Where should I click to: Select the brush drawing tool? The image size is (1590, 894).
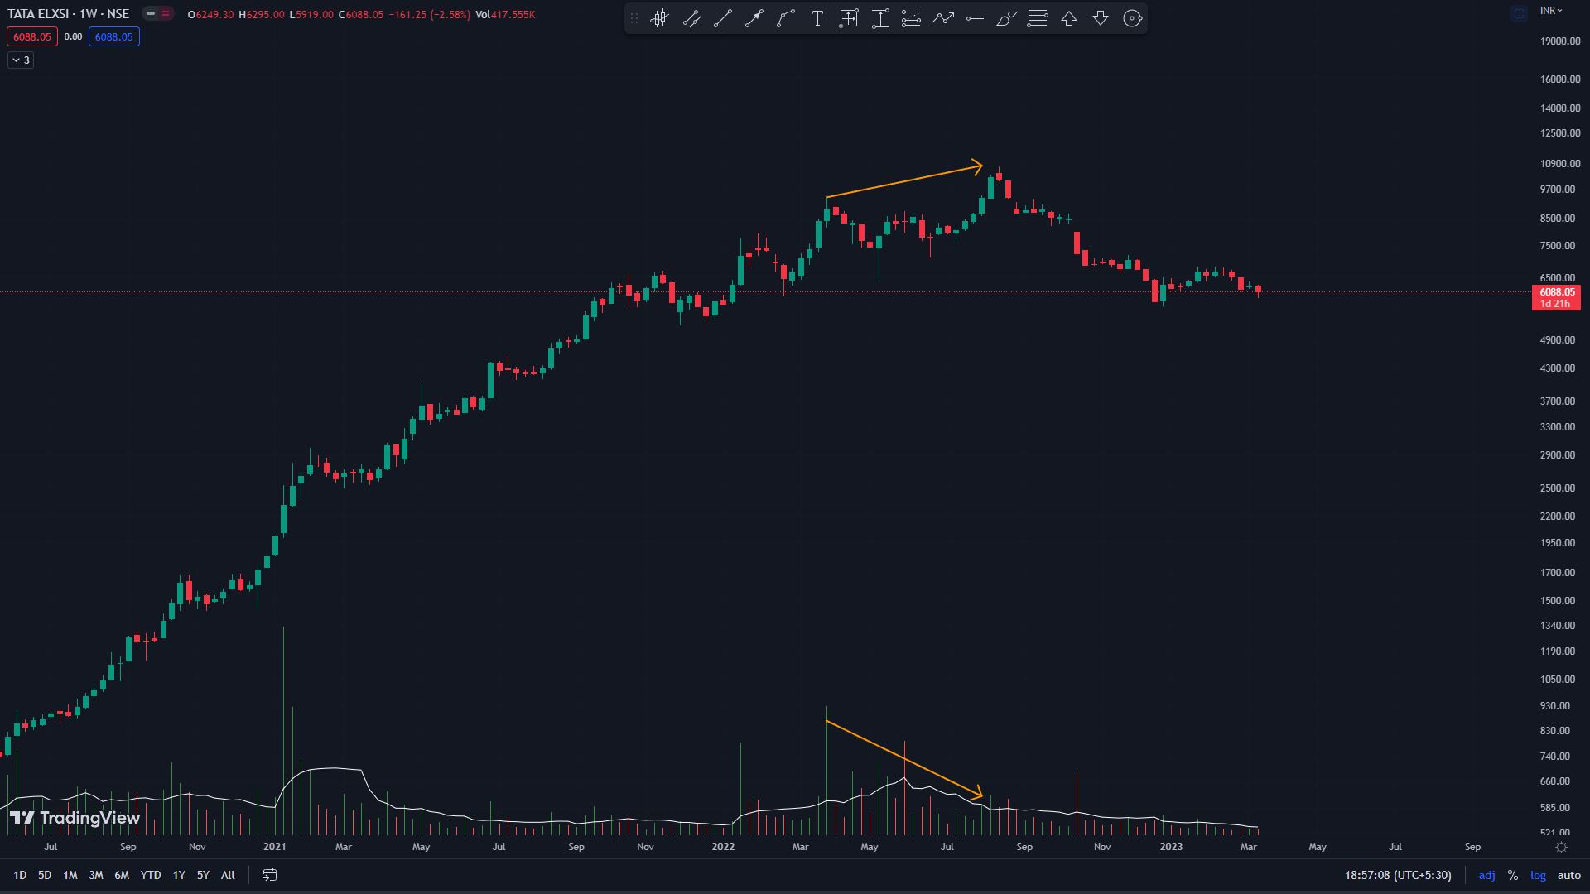pyautogui.click(x=1006, y=18)
